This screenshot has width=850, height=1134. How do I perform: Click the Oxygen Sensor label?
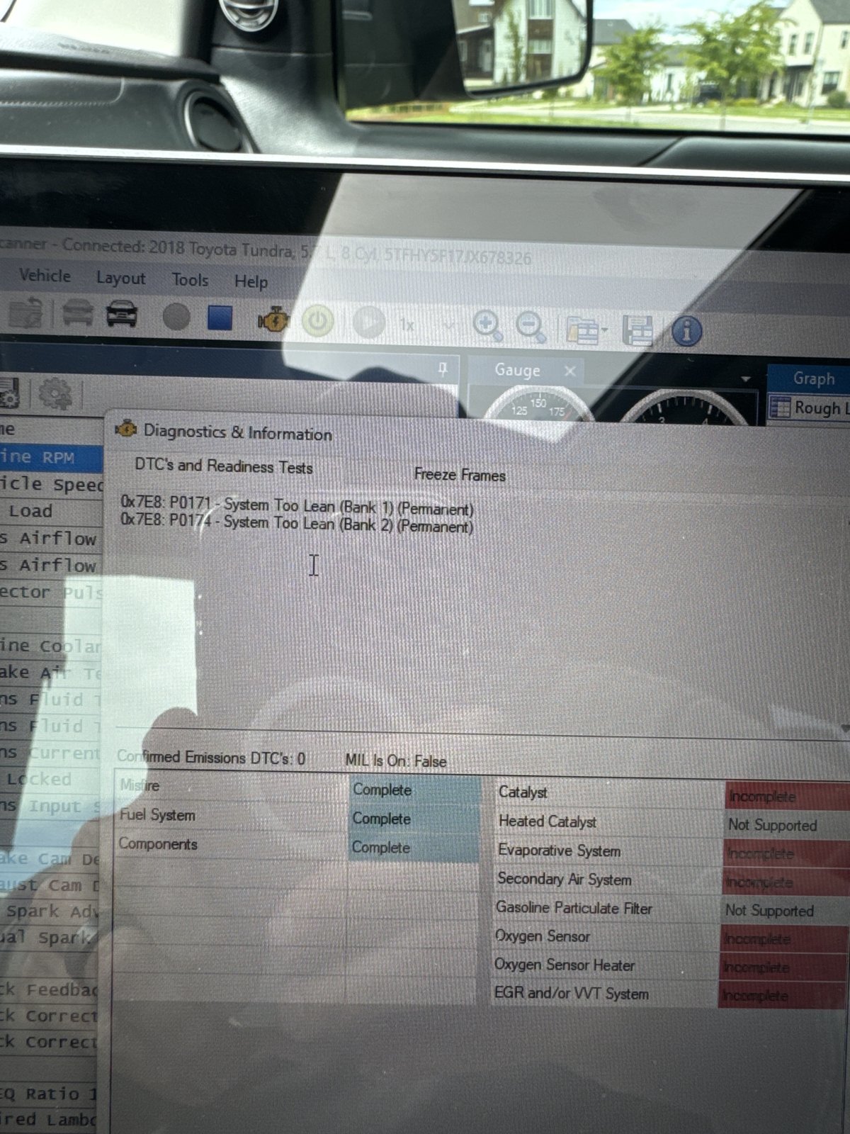point(543,936)
